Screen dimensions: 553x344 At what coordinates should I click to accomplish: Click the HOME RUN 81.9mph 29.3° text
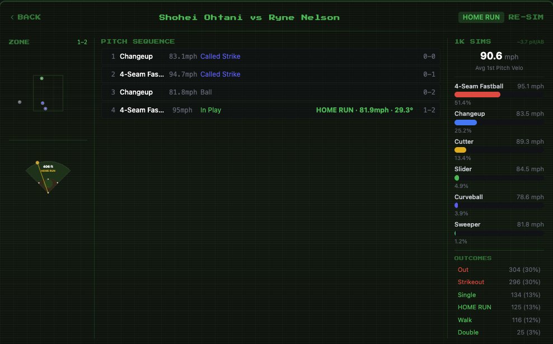364,110
